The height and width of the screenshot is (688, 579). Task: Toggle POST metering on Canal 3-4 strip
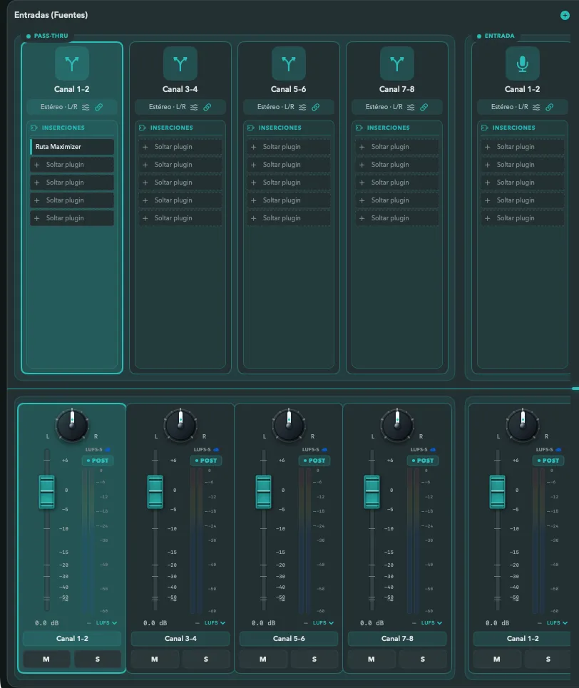coord(206,461)
